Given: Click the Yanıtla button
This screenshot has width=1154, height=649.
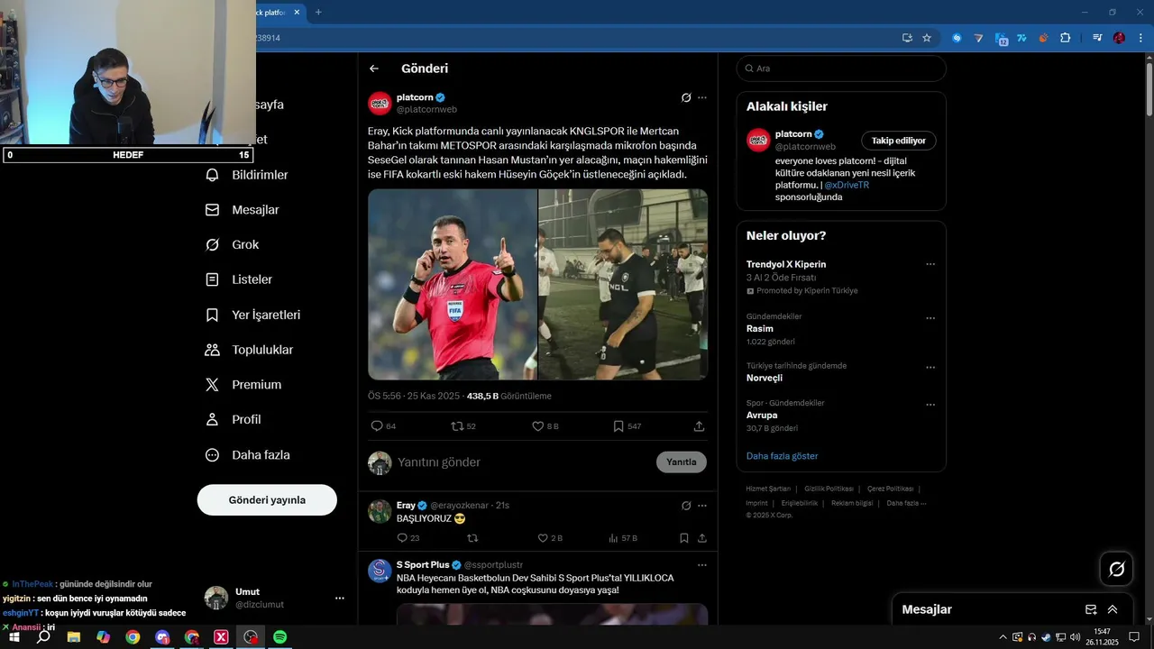Looking at the screenshot, I should pyautogui.click(x=682, y=462).
